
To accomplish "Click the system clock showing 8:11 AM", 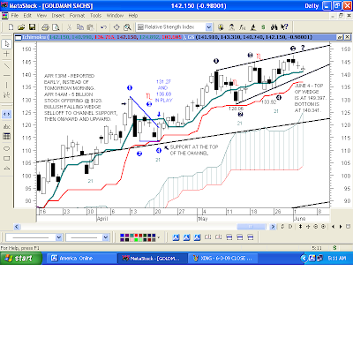I will (337, 259).
